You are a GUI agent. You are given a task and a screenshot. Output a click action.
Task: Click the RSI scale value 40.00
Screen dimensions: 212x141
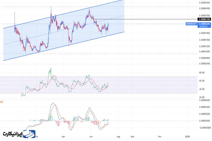click(202, 89)
